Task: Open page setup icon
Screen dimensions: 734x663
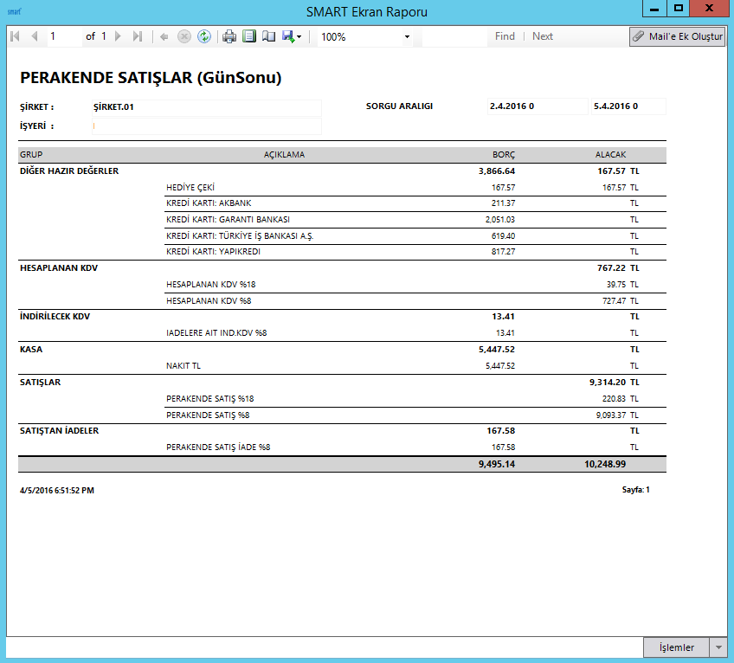Action: (x=268, y=36)
